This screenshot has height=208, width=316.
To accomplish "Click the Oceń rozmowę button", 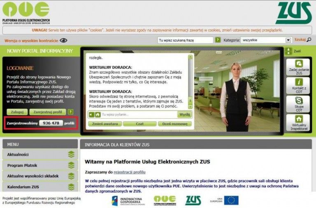I will point(175,124).
